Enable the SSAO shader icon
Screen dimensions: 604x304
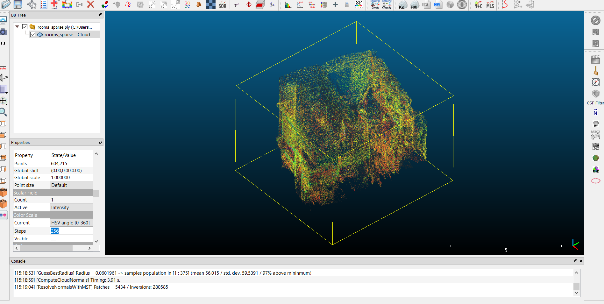(x=595, y=43)
